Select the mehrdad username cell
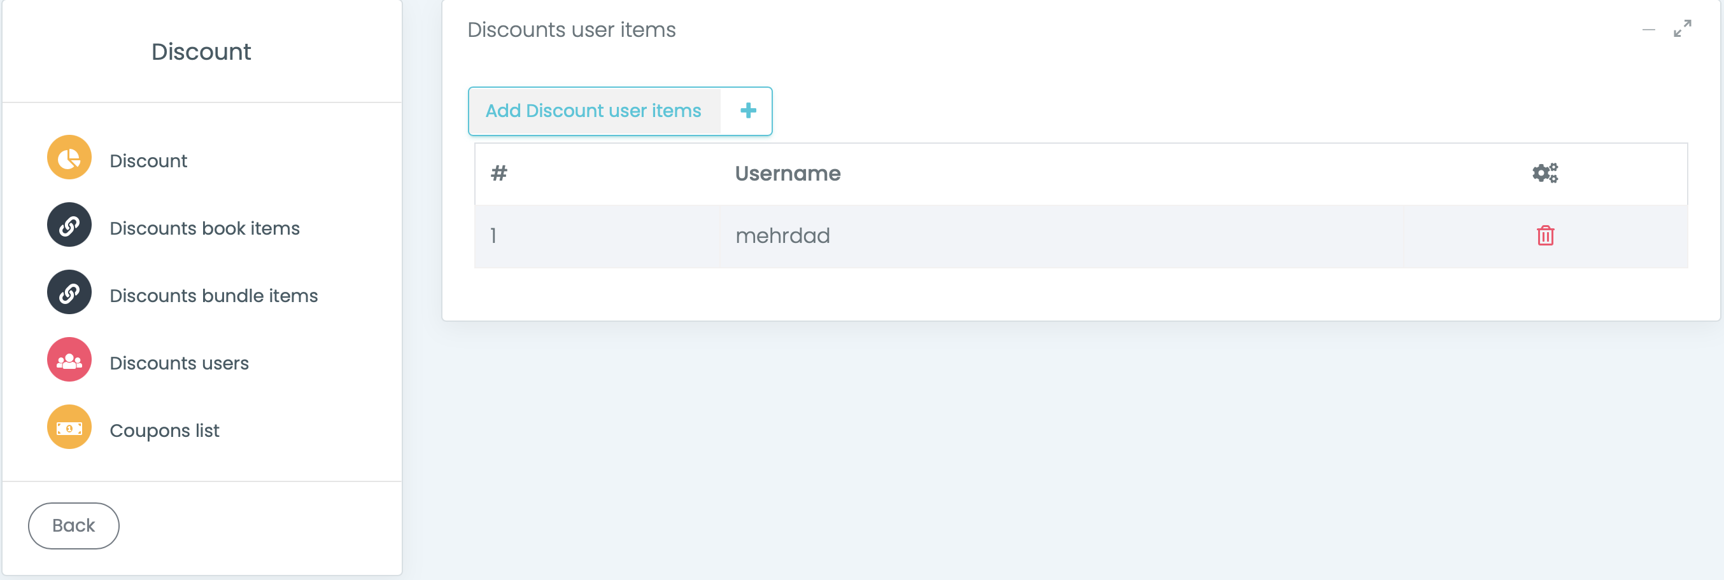Image resolution: width=1724 pixels, height=580 pixels. tap(782, 236)
